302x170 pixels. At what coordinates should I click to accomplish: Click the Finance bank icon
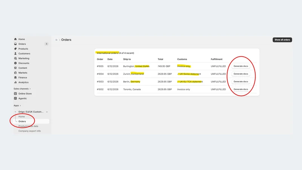click(x=15, y=77)
